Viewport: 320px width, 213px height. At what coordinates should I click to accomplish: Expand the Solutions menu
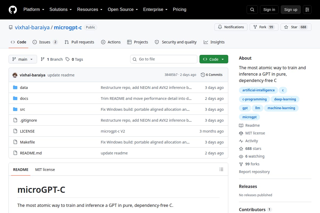point(61,10)
